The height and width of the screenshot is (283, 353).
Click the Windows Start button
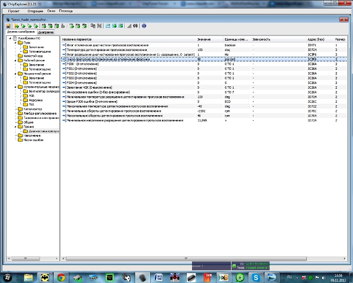click(x=8, y=277)
